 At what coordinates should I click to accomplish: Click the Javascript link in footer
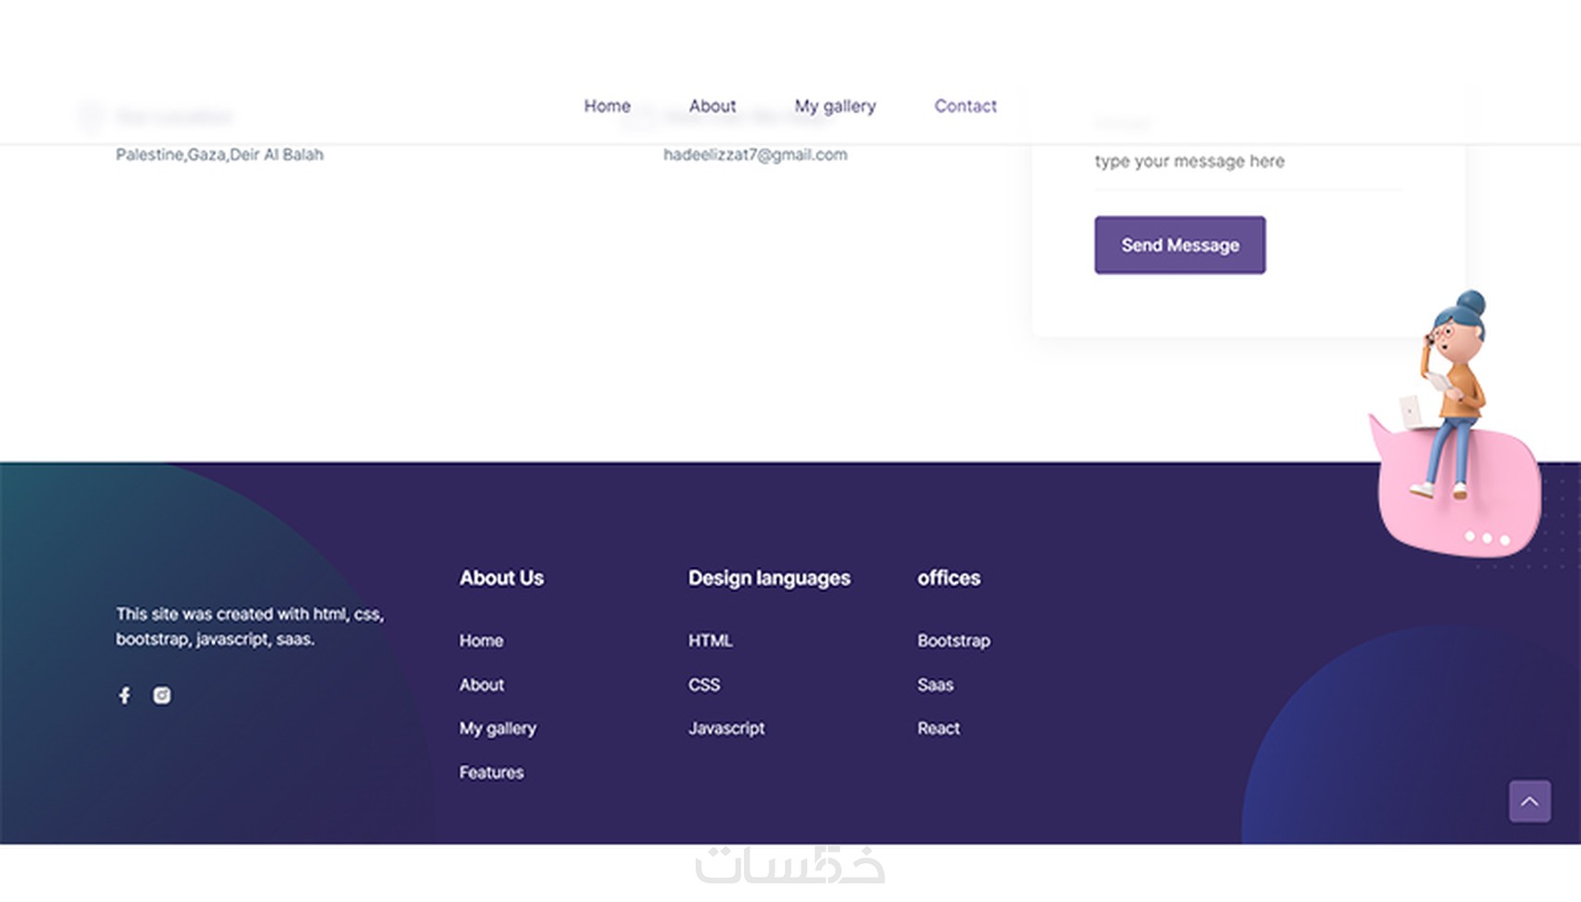(726, 728)
